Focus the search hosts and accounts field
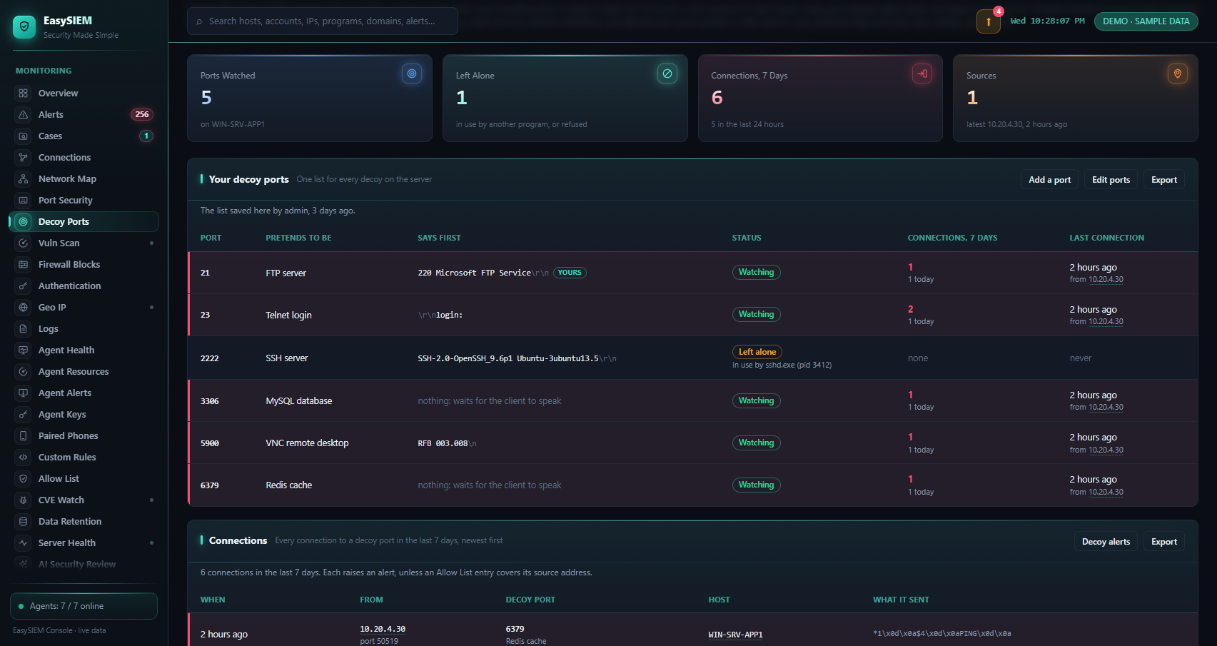This screenshot has width=1217, height=646. point(323,21)
